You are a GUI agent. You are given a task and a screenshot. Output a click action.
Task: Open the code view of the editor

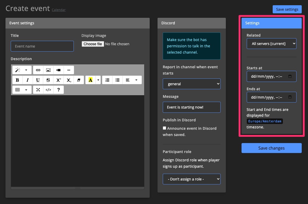[x=48, y=90]
